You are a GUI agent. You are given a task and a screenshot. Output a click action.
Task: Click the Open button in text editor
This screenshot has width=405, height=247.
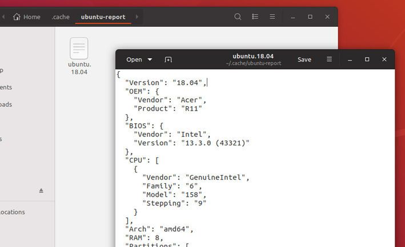pyautogui.click(x=134, y=59)
